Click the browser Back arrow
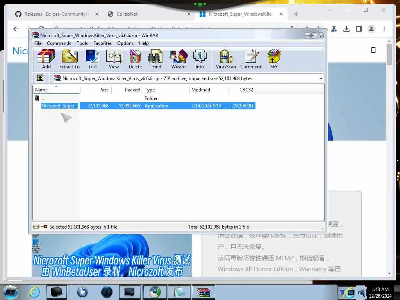The height and width of the screenshot is (300, 400). [x=16, y=29]
